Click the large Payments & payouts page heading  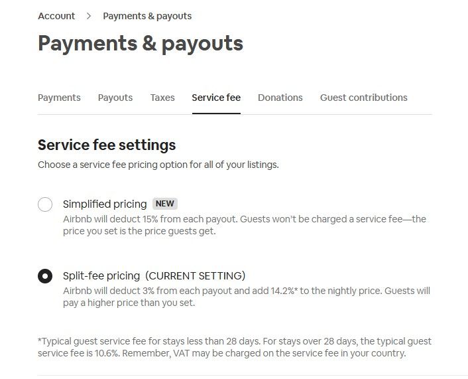(x=141, y=43)
